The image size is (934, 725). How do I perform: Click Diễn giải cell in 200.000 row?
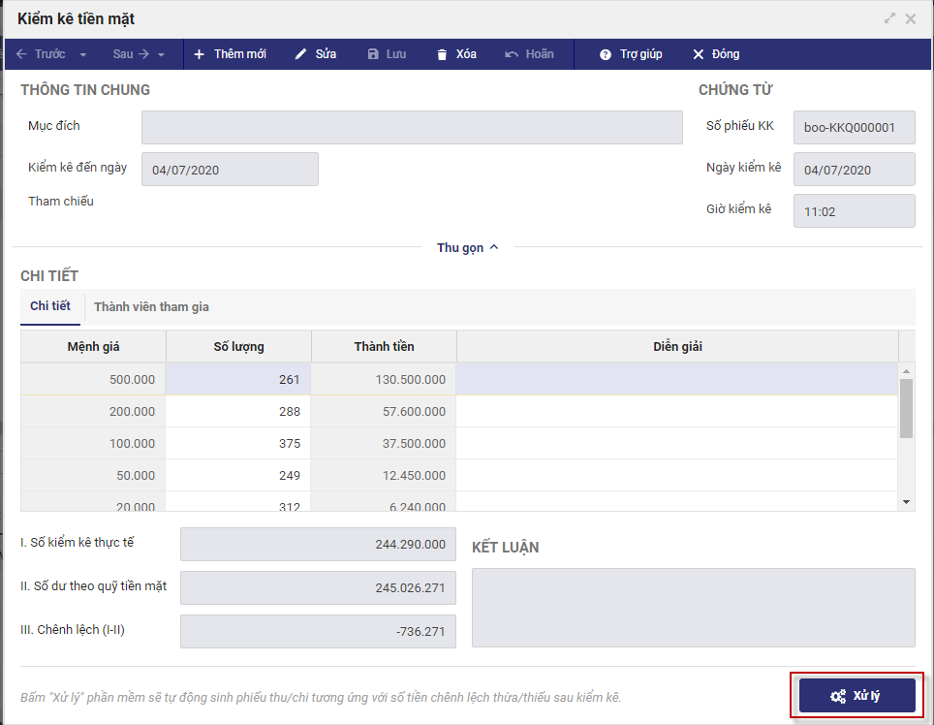click(676, 411)
